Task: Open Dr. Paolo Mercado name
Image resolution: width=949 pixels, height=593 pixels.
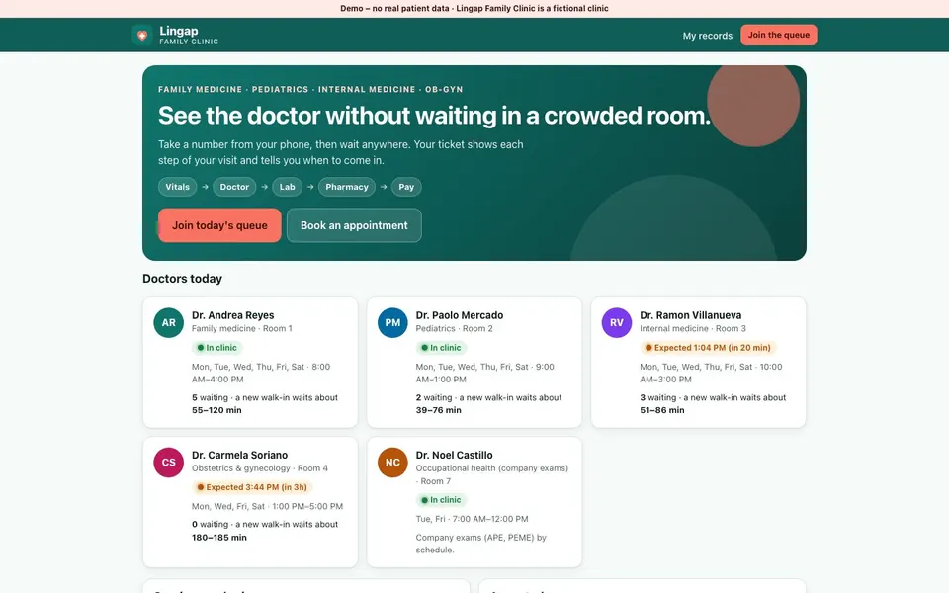Action: (460, 315)
